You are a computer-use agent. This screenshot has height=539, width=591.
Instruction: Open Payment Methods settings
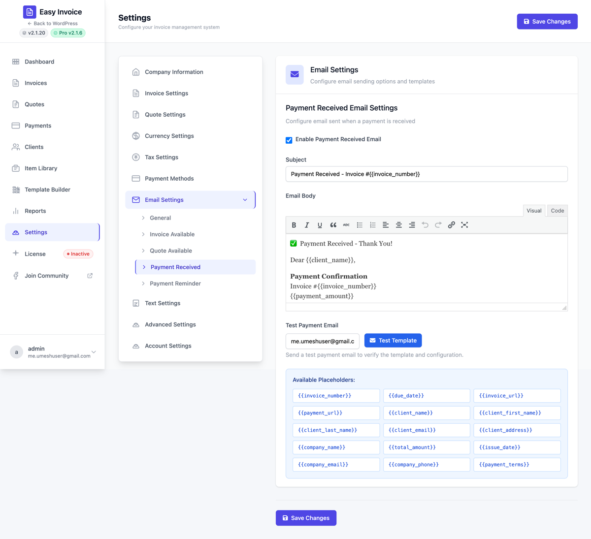click(191, 179)
